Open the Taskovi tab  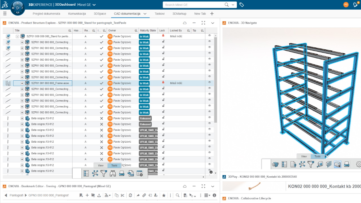click(x=159, y=14)
